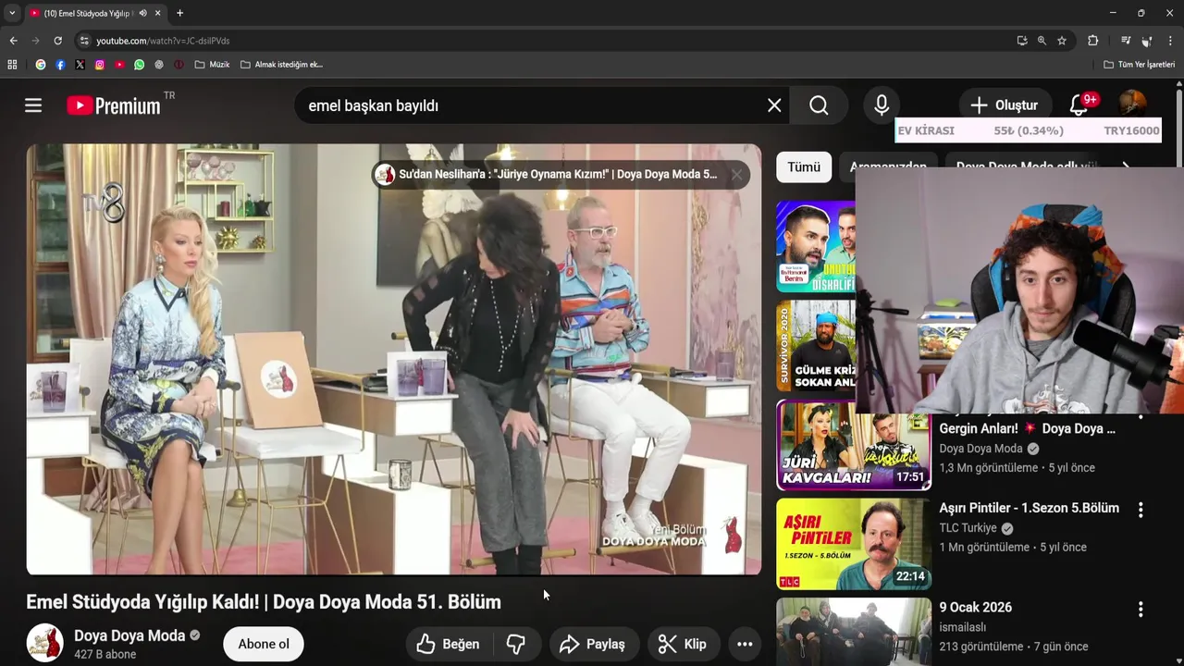Open the YouTube guide hamburger menu

[33, 105]
